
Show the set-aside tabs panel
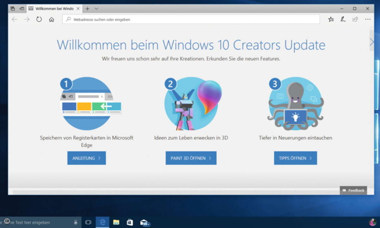tap(13, 9)
